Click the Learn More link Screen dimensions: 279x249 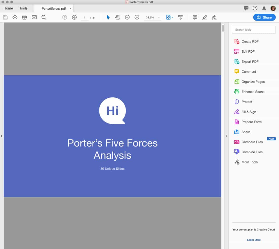254,240
